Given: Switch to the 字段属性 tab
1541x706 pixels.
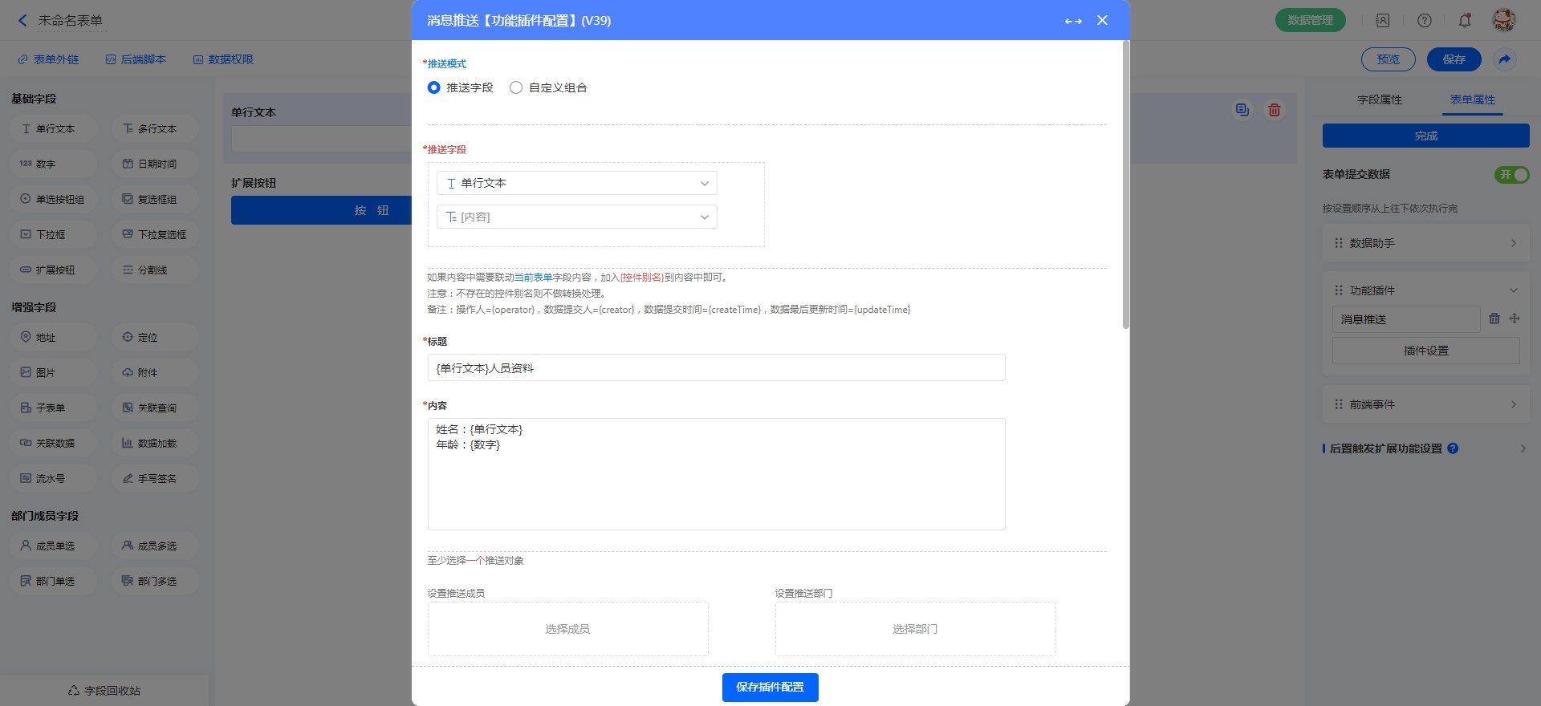Looking at the screenshot, I should point(1379,99).
